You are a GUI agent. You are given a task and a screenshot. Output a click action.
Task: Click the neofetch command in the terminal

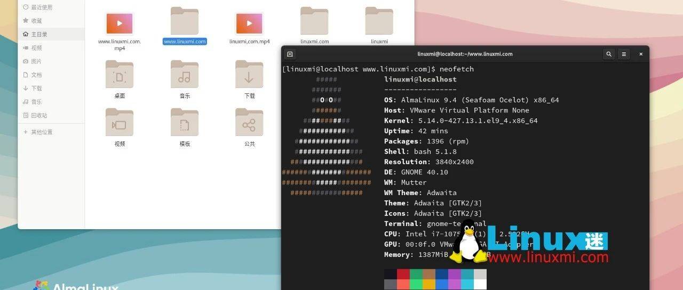click(x=456, y=69)
